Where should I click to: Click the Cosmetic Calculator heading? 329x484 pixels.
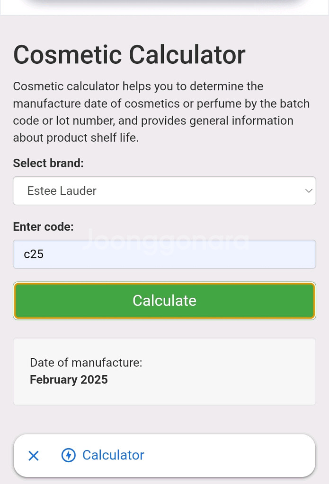(129, 55)
